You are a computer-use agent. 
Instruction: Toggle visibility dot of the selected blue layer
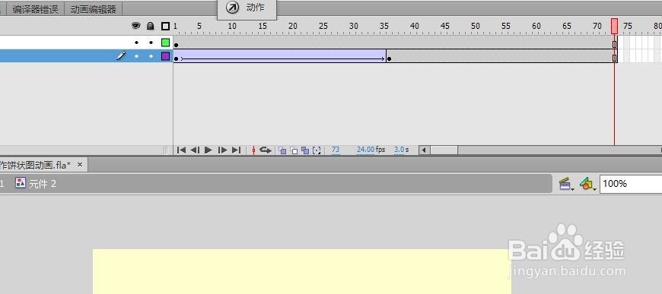[136, 56]
